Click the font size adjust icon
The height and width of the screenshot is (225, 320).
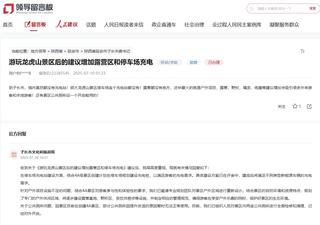302,51
